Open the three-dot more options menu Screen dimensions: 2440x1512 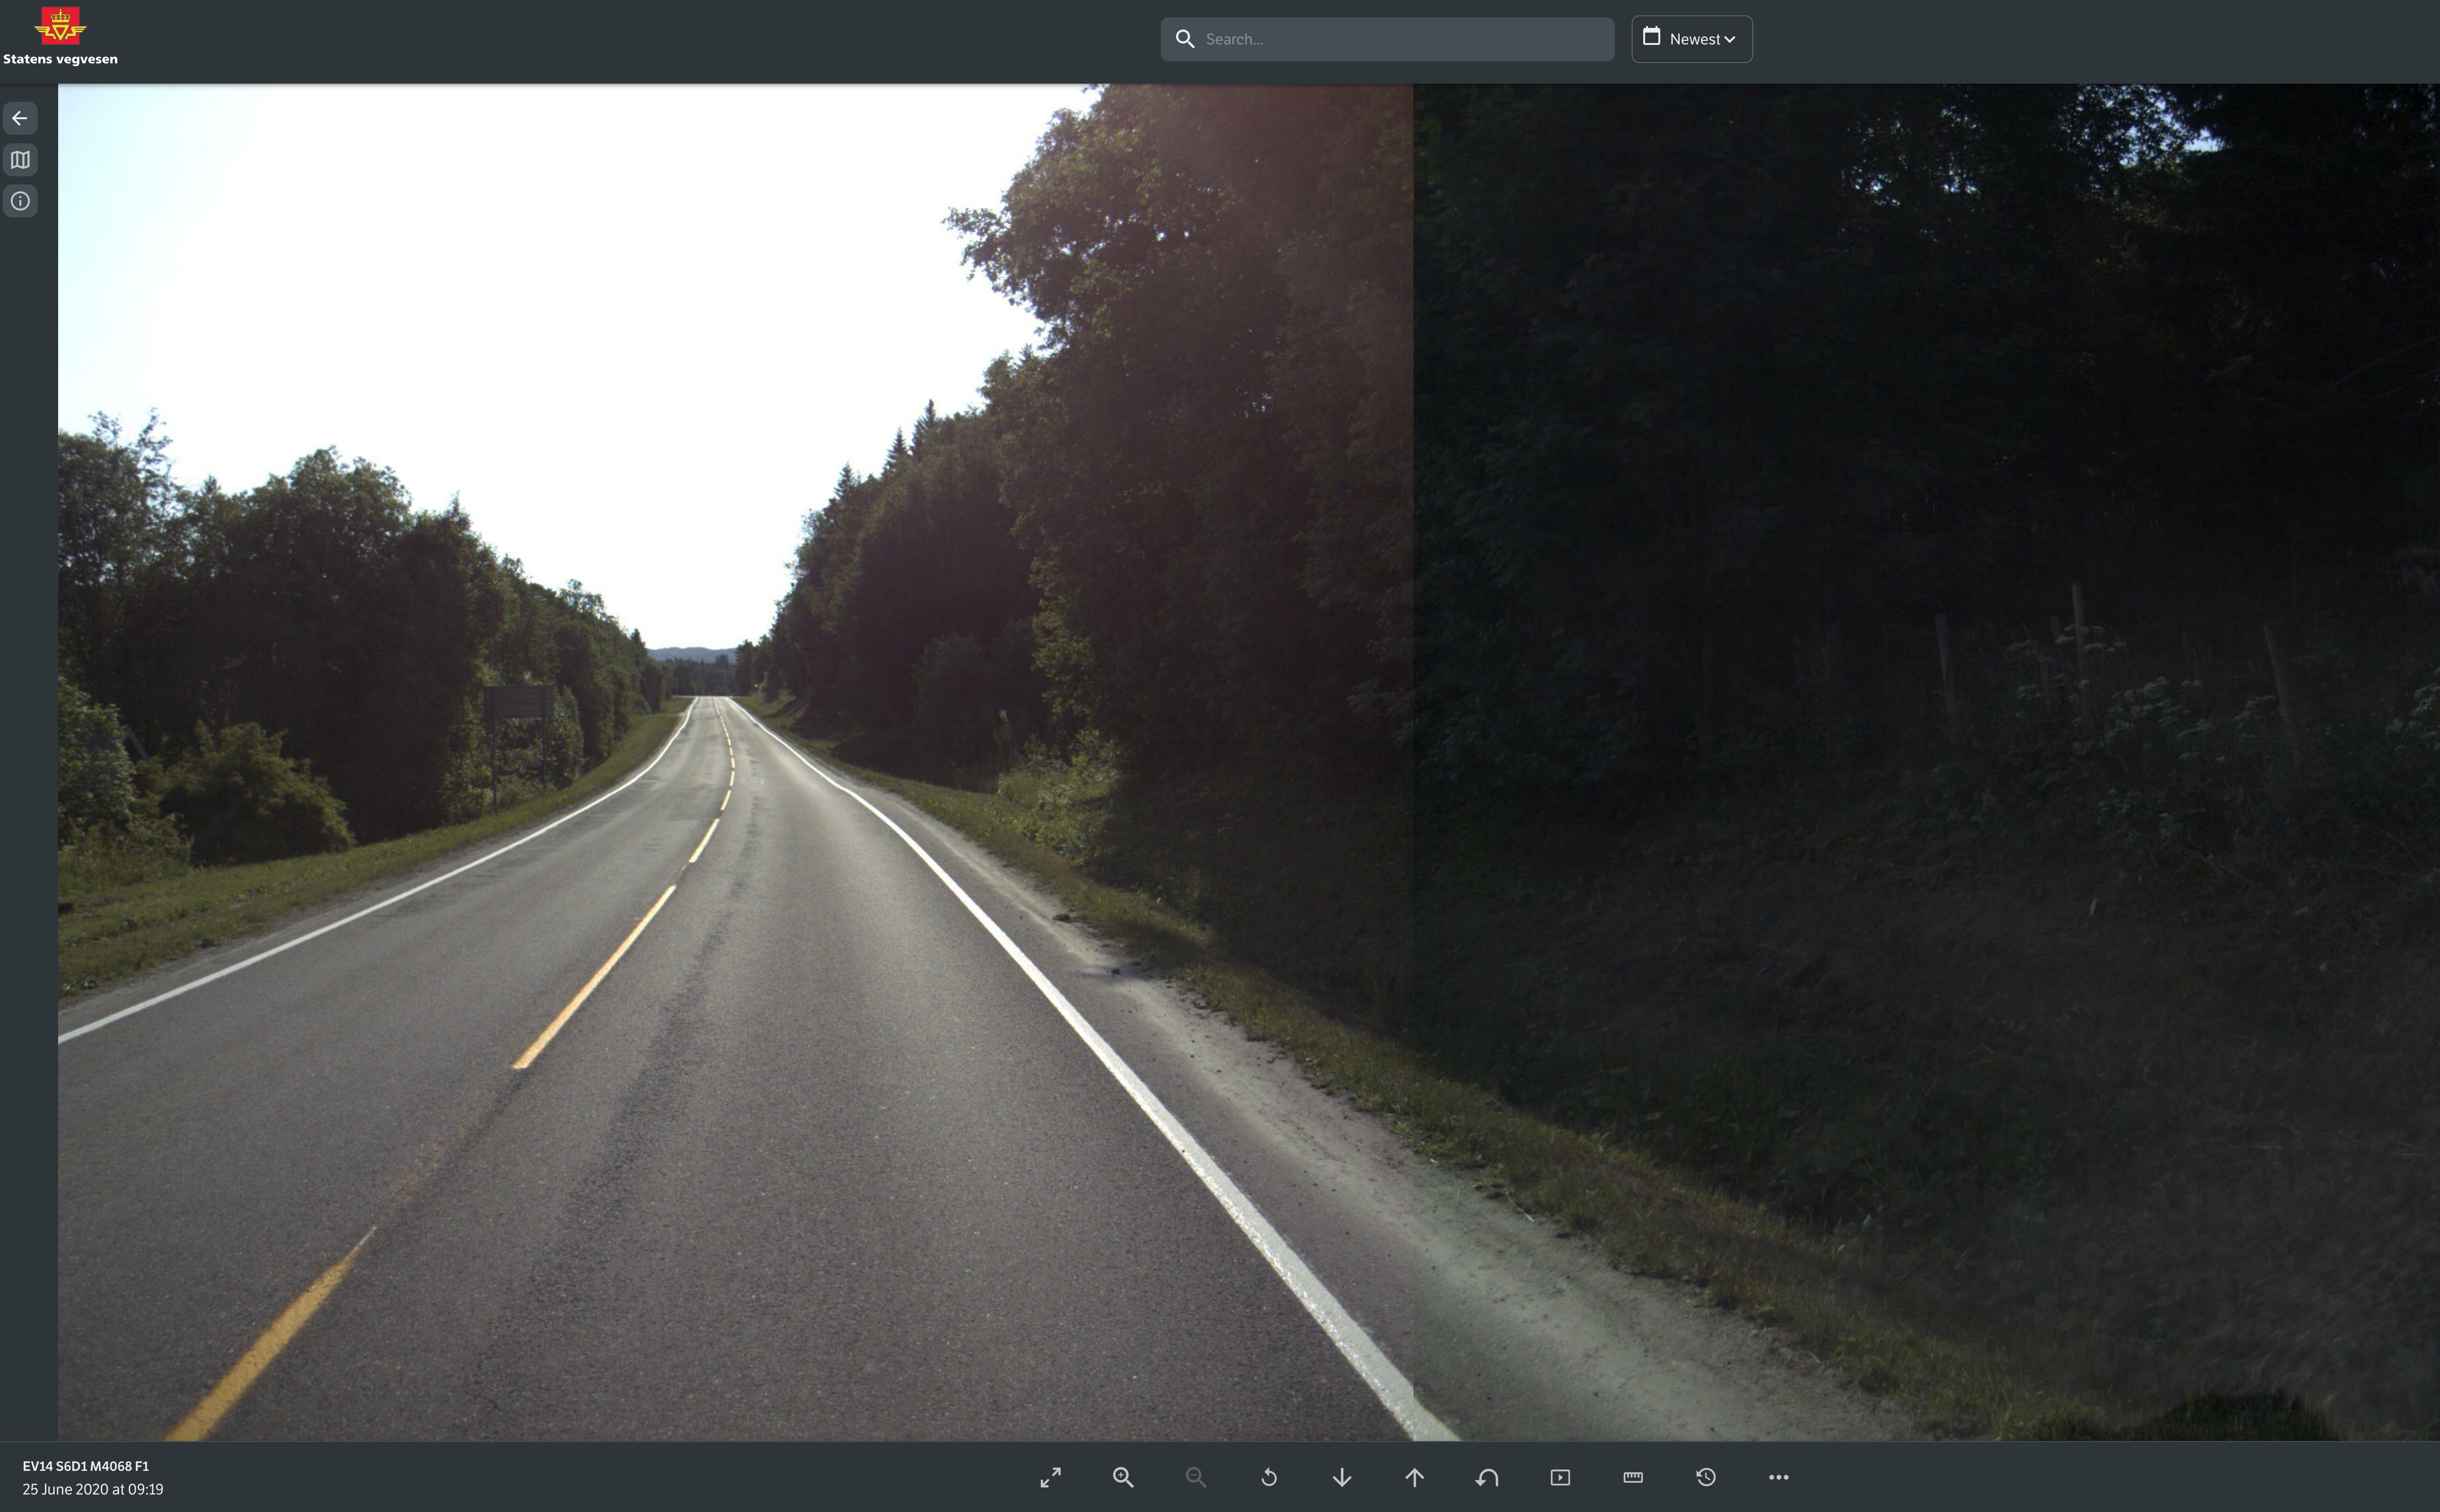point(1778,1477)
